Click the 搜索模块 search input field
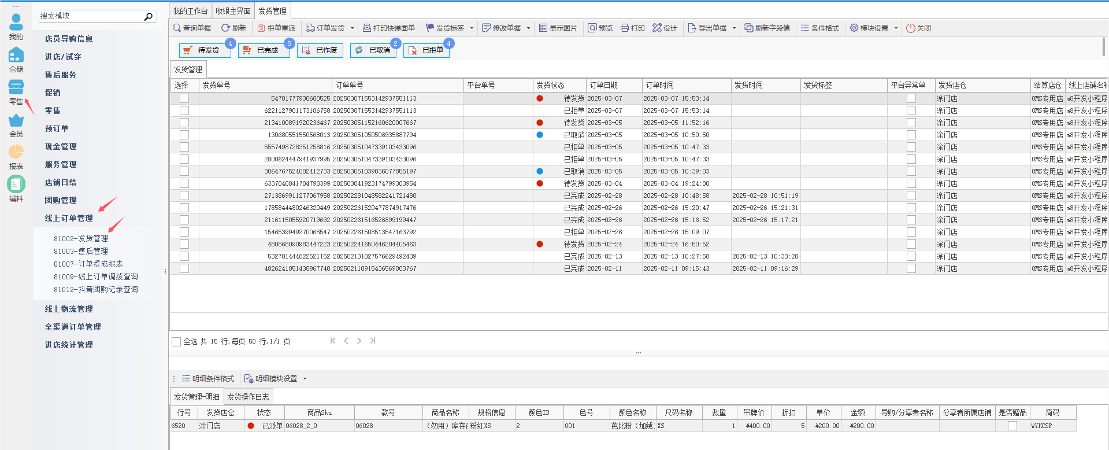The height and width of the screenshot is (450, 1109). pos(90,16)
